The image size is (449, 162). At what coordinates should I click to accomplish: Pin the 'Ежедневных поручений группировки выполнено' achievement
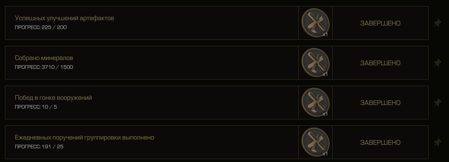[437, 142]
